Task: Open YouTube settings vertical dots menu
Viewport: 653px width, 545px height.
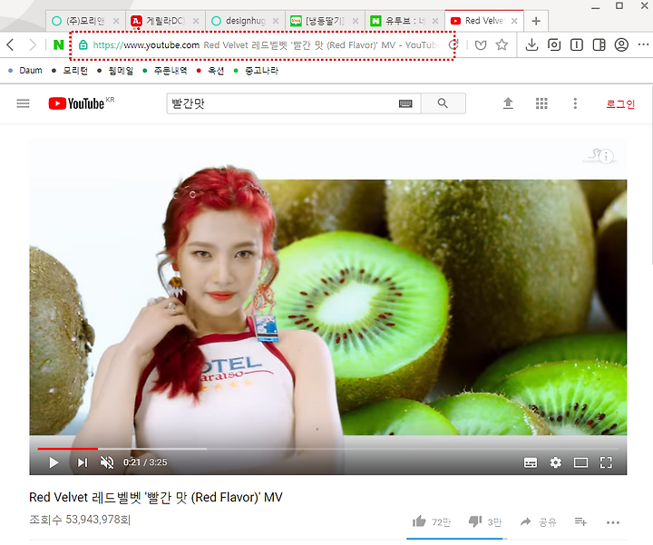Action: click(575, 103)
